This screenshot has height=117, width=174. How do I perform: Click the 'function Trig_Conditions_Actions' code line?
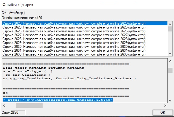(x=69, y=78)
